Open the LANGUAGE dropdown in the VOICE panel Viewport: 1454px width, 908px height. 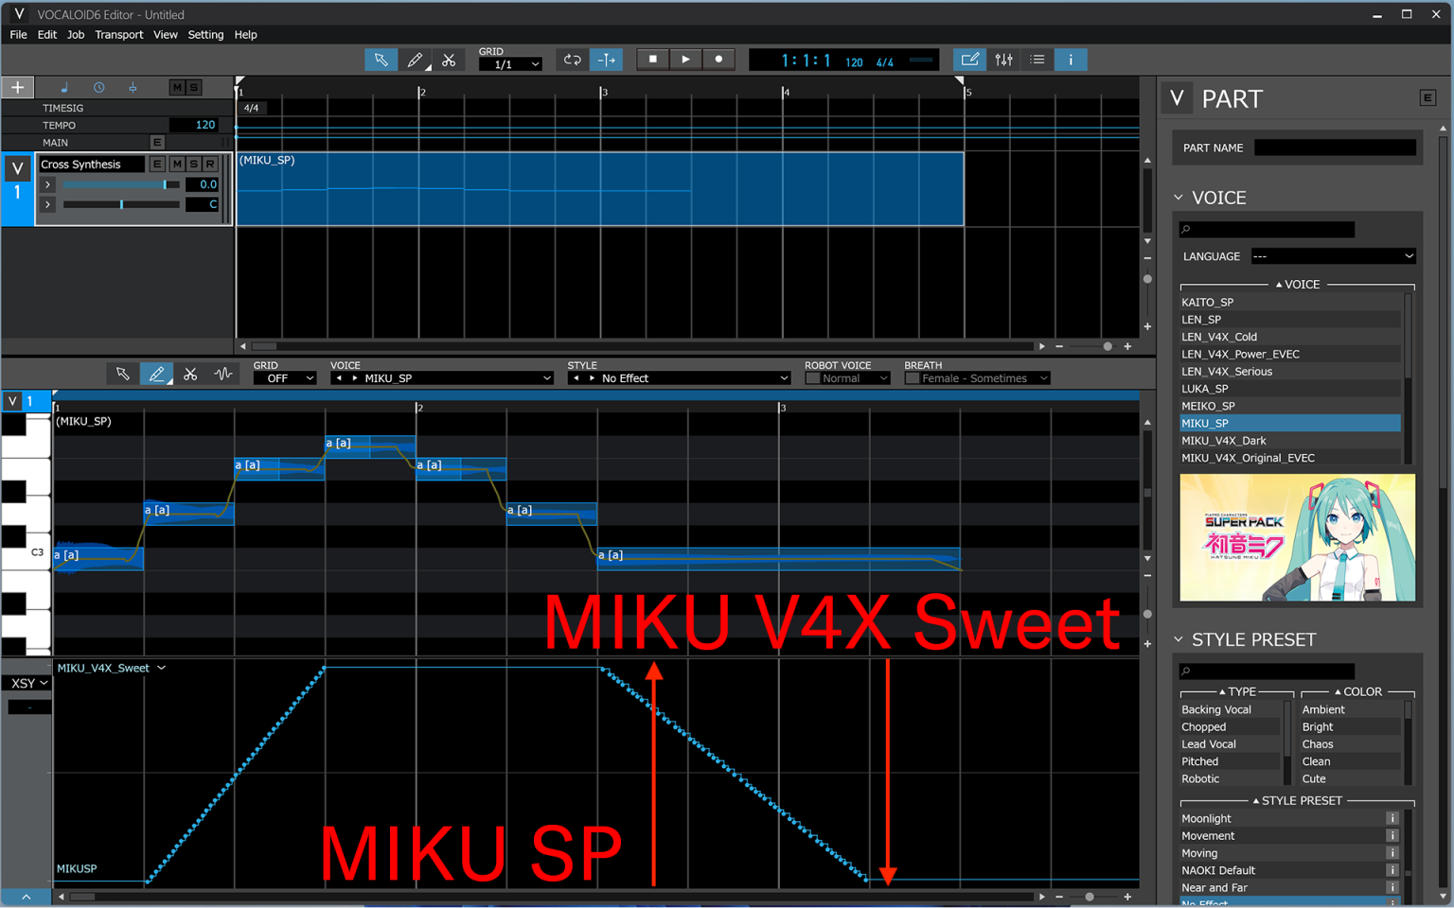tap(1333, 255)
